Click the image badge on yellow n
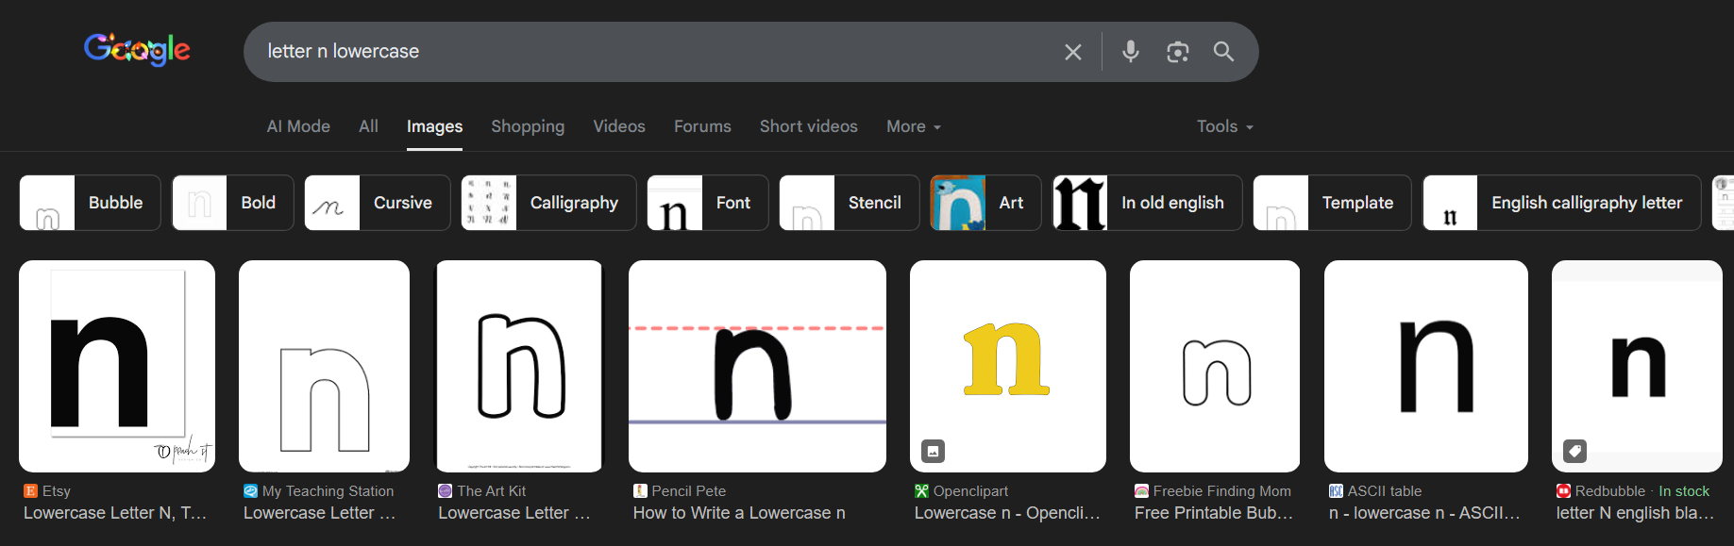The image size is (1734, 546). pos(933,451)
